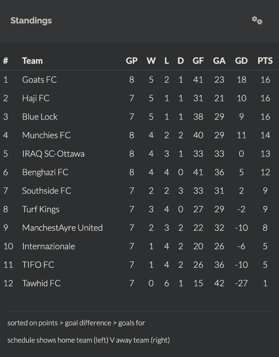Click the PTS column header
279x357 pixels.
pyautogui.click(x=265, y=61)
